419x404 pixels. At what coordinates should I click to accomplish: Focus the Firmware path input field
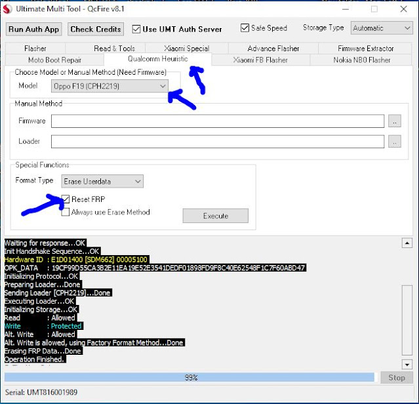(218, 121)
